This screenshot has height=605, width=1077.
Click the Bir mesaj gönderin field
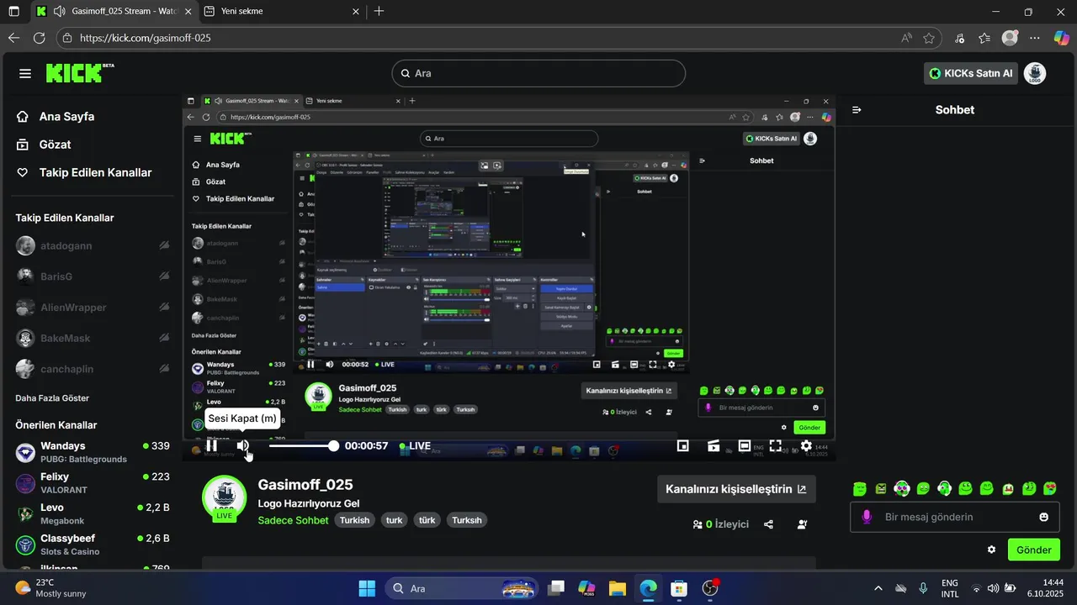click(955, 517)
